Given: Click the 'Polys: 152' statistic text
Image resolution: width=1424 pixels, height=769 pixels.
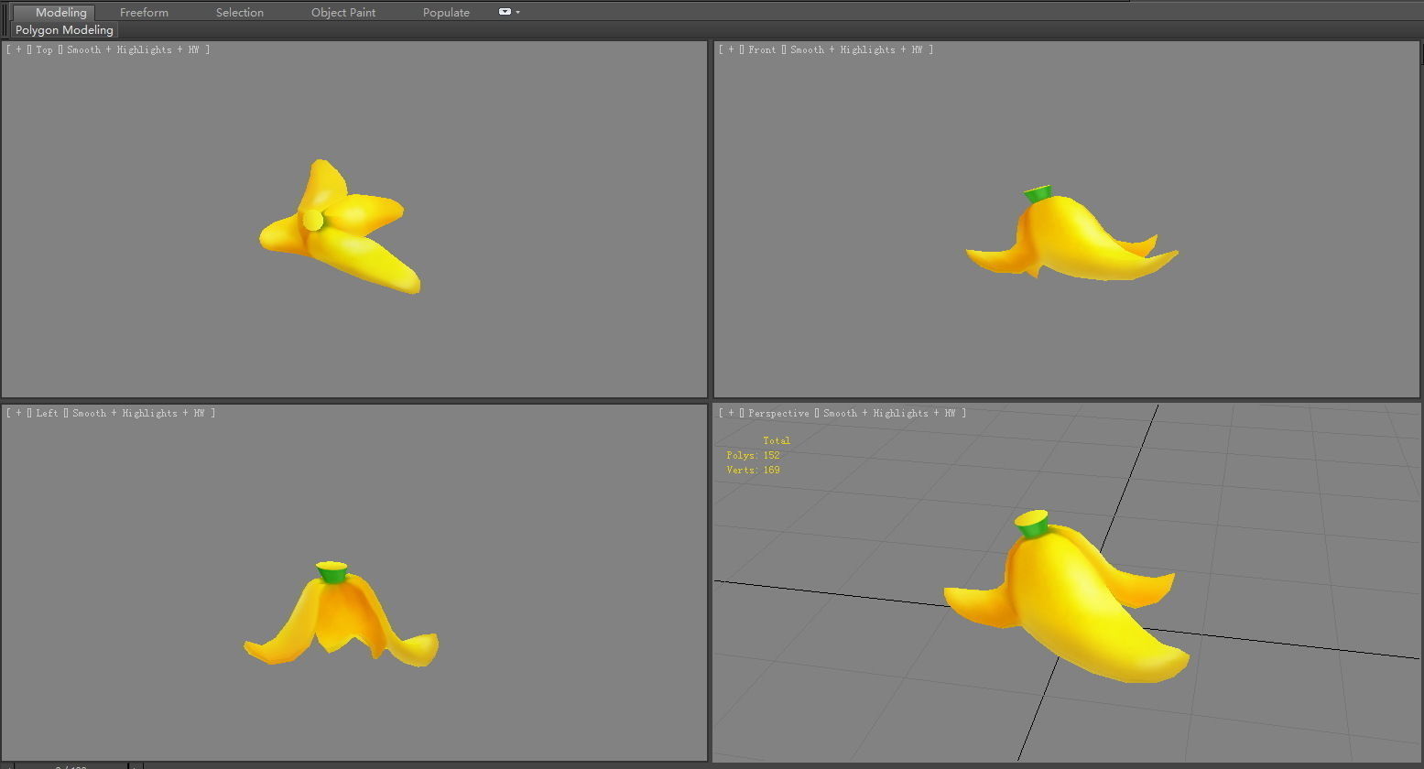Looking at the screenshot, I should [753, 455].
